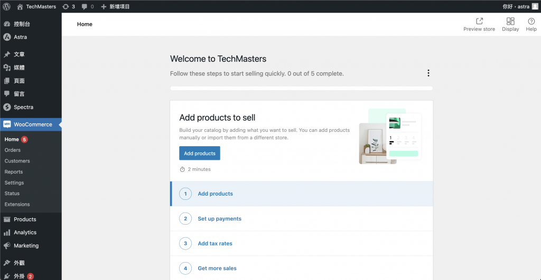
Task: Click the step 3 number circle
Action: 185,243
